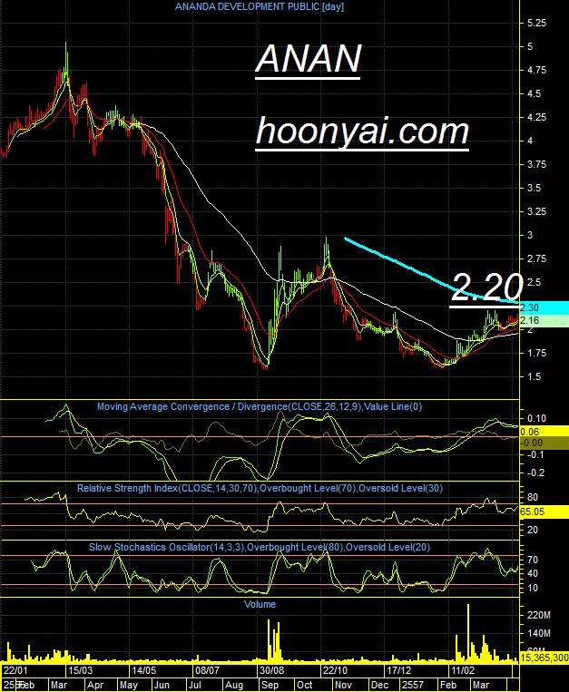
Task: Select the 70 stochastics scale label
Action: [x=533, y=560]
